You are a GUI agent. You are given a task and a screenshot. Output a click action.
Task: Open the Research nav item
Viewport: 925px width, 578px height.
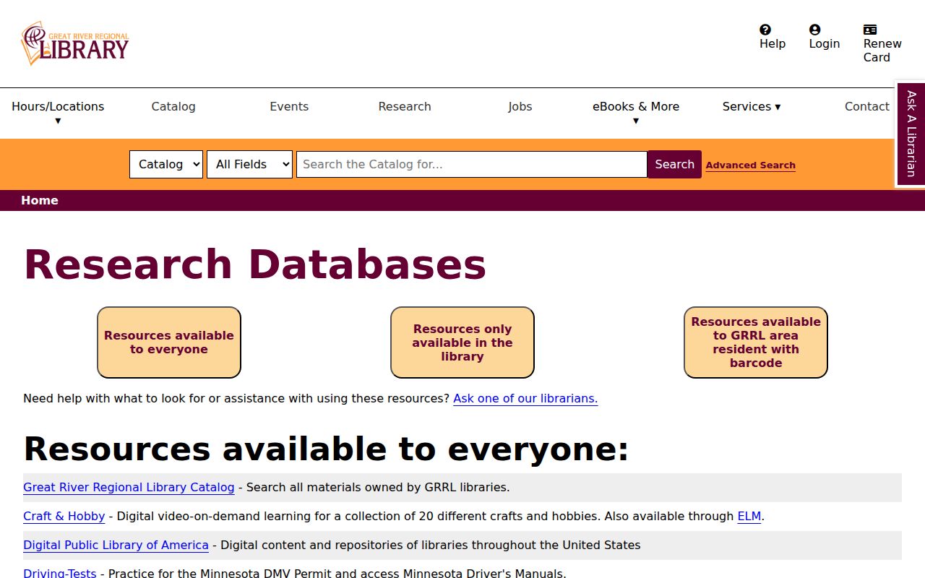pyautogui.click(x=405, y=106)
